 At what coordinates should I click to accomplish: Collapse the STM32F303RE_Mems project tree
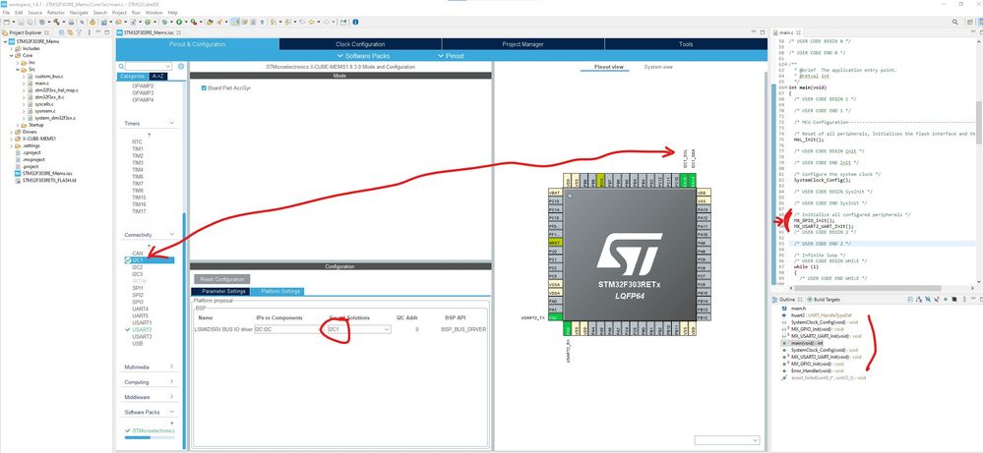coord(4,42)
